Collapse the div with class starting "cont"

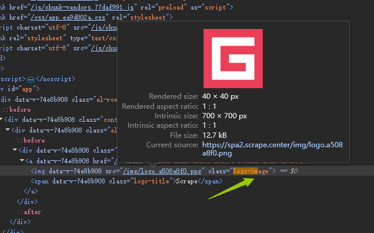click(2, 119)
